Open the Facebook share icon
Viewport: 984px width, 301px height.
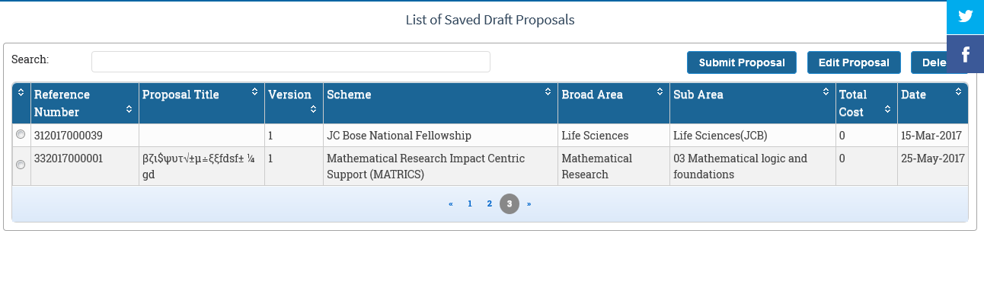pos(966,54)
